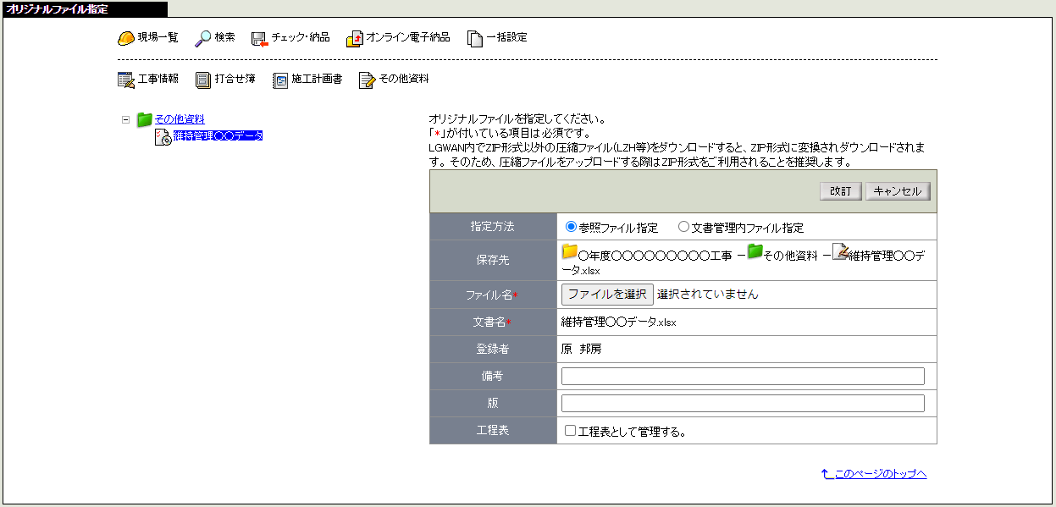Click オリジナルファイル指定 title bar text
Screen dimensions: 1056x507
pos(58,8)
